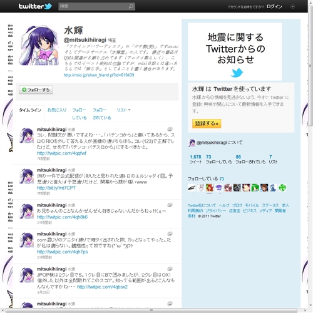Open the ヘルプ footer link
313x313 pixels.
point(224,205)
